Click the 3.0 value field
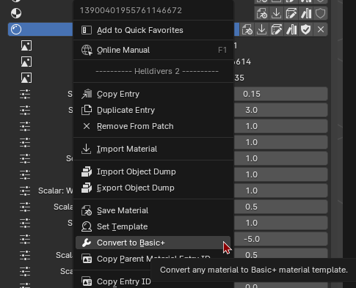This screenshot has width=356, height=288. 280,110
